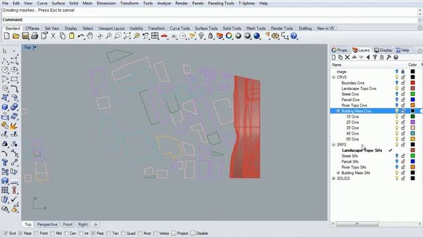Save the model with floppy icon

click(x=25, y=36)
